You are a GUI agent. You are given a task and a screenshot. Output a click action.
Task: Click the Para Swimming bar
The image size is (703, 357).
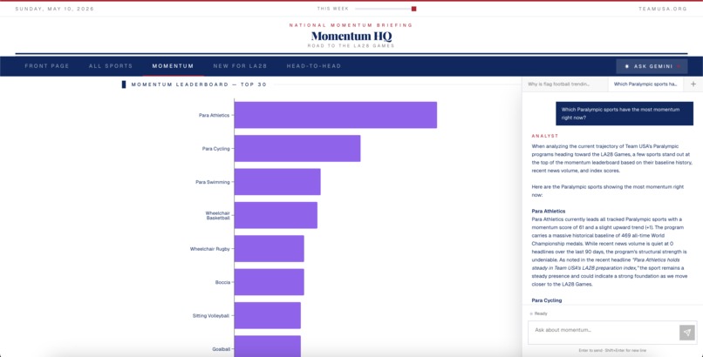[x=277, y=182]
